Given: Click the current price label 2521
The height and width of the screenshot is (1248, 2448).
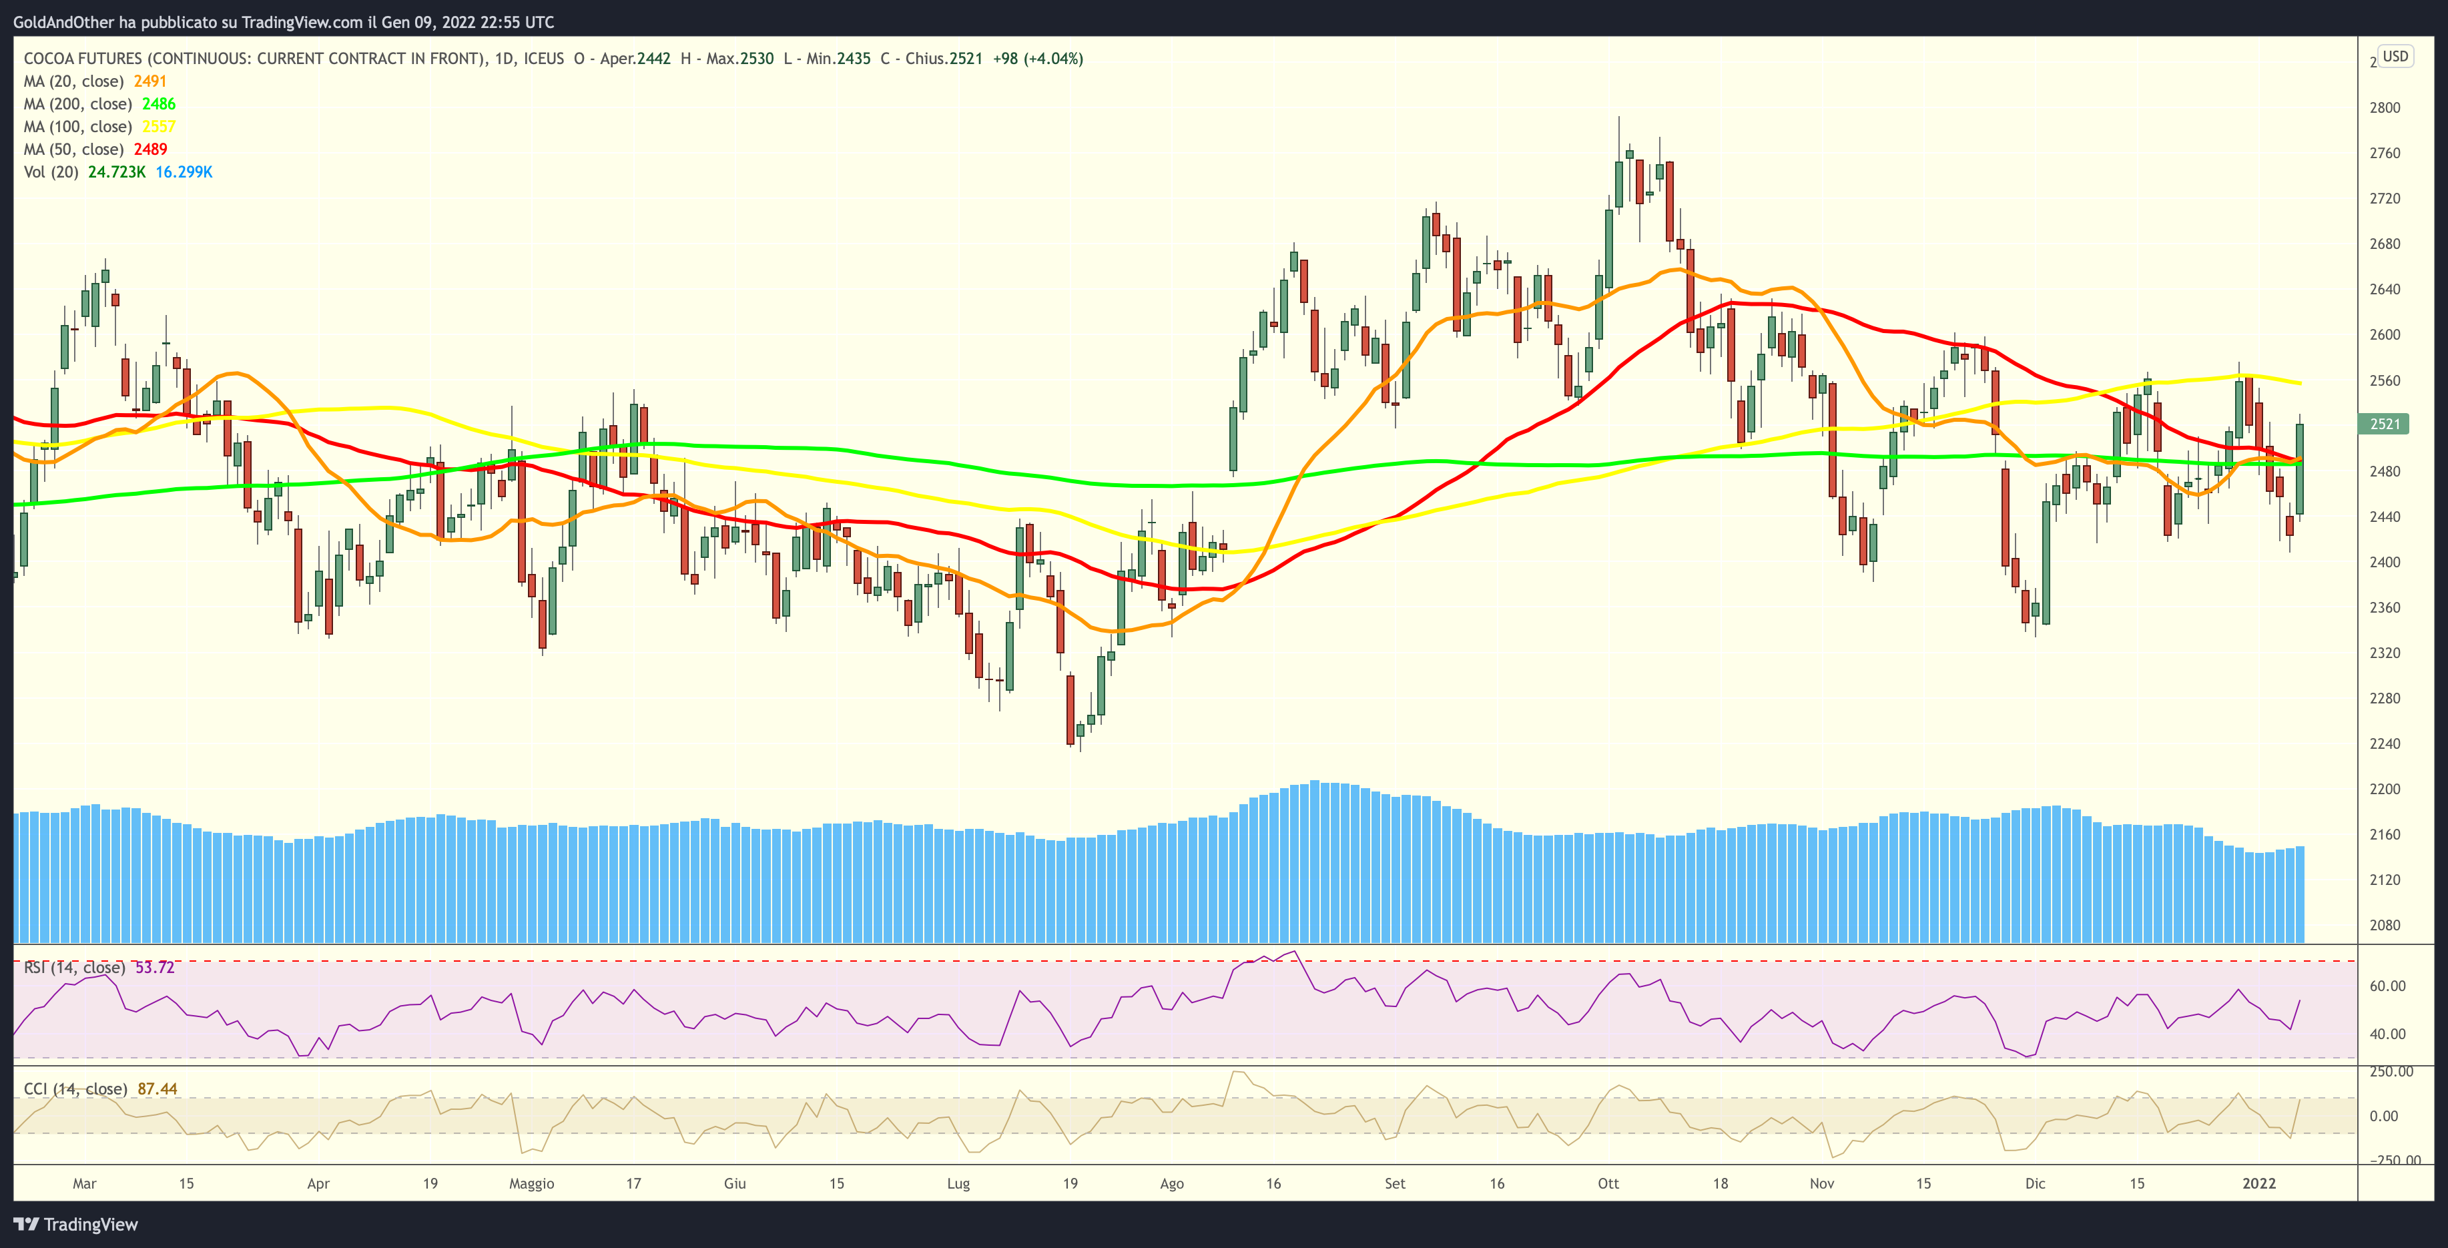Looking at the screenshot, I should pyautogui.click(x=2383, y=424).
